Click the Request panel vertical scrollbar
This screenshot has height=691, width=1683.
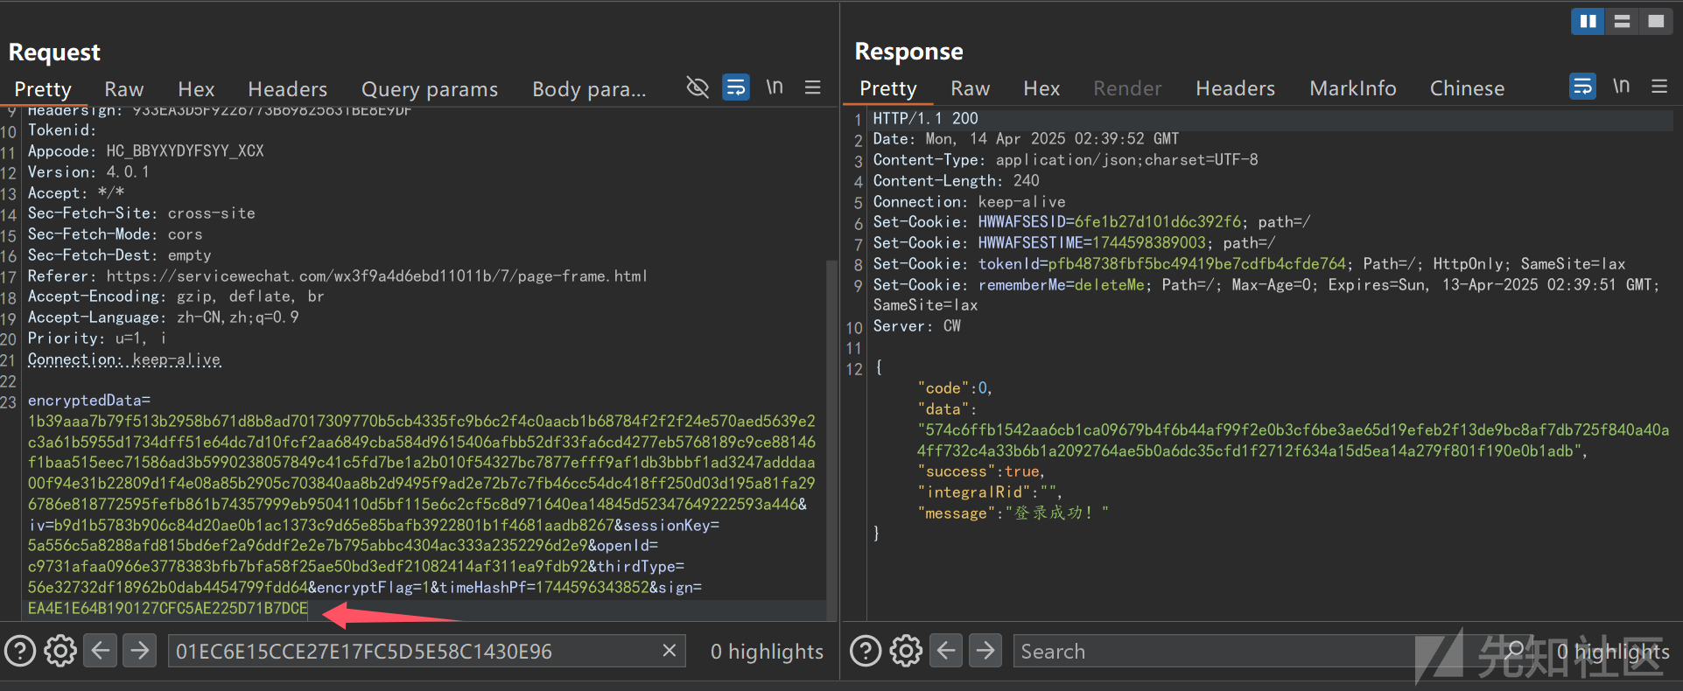point(831,437)
